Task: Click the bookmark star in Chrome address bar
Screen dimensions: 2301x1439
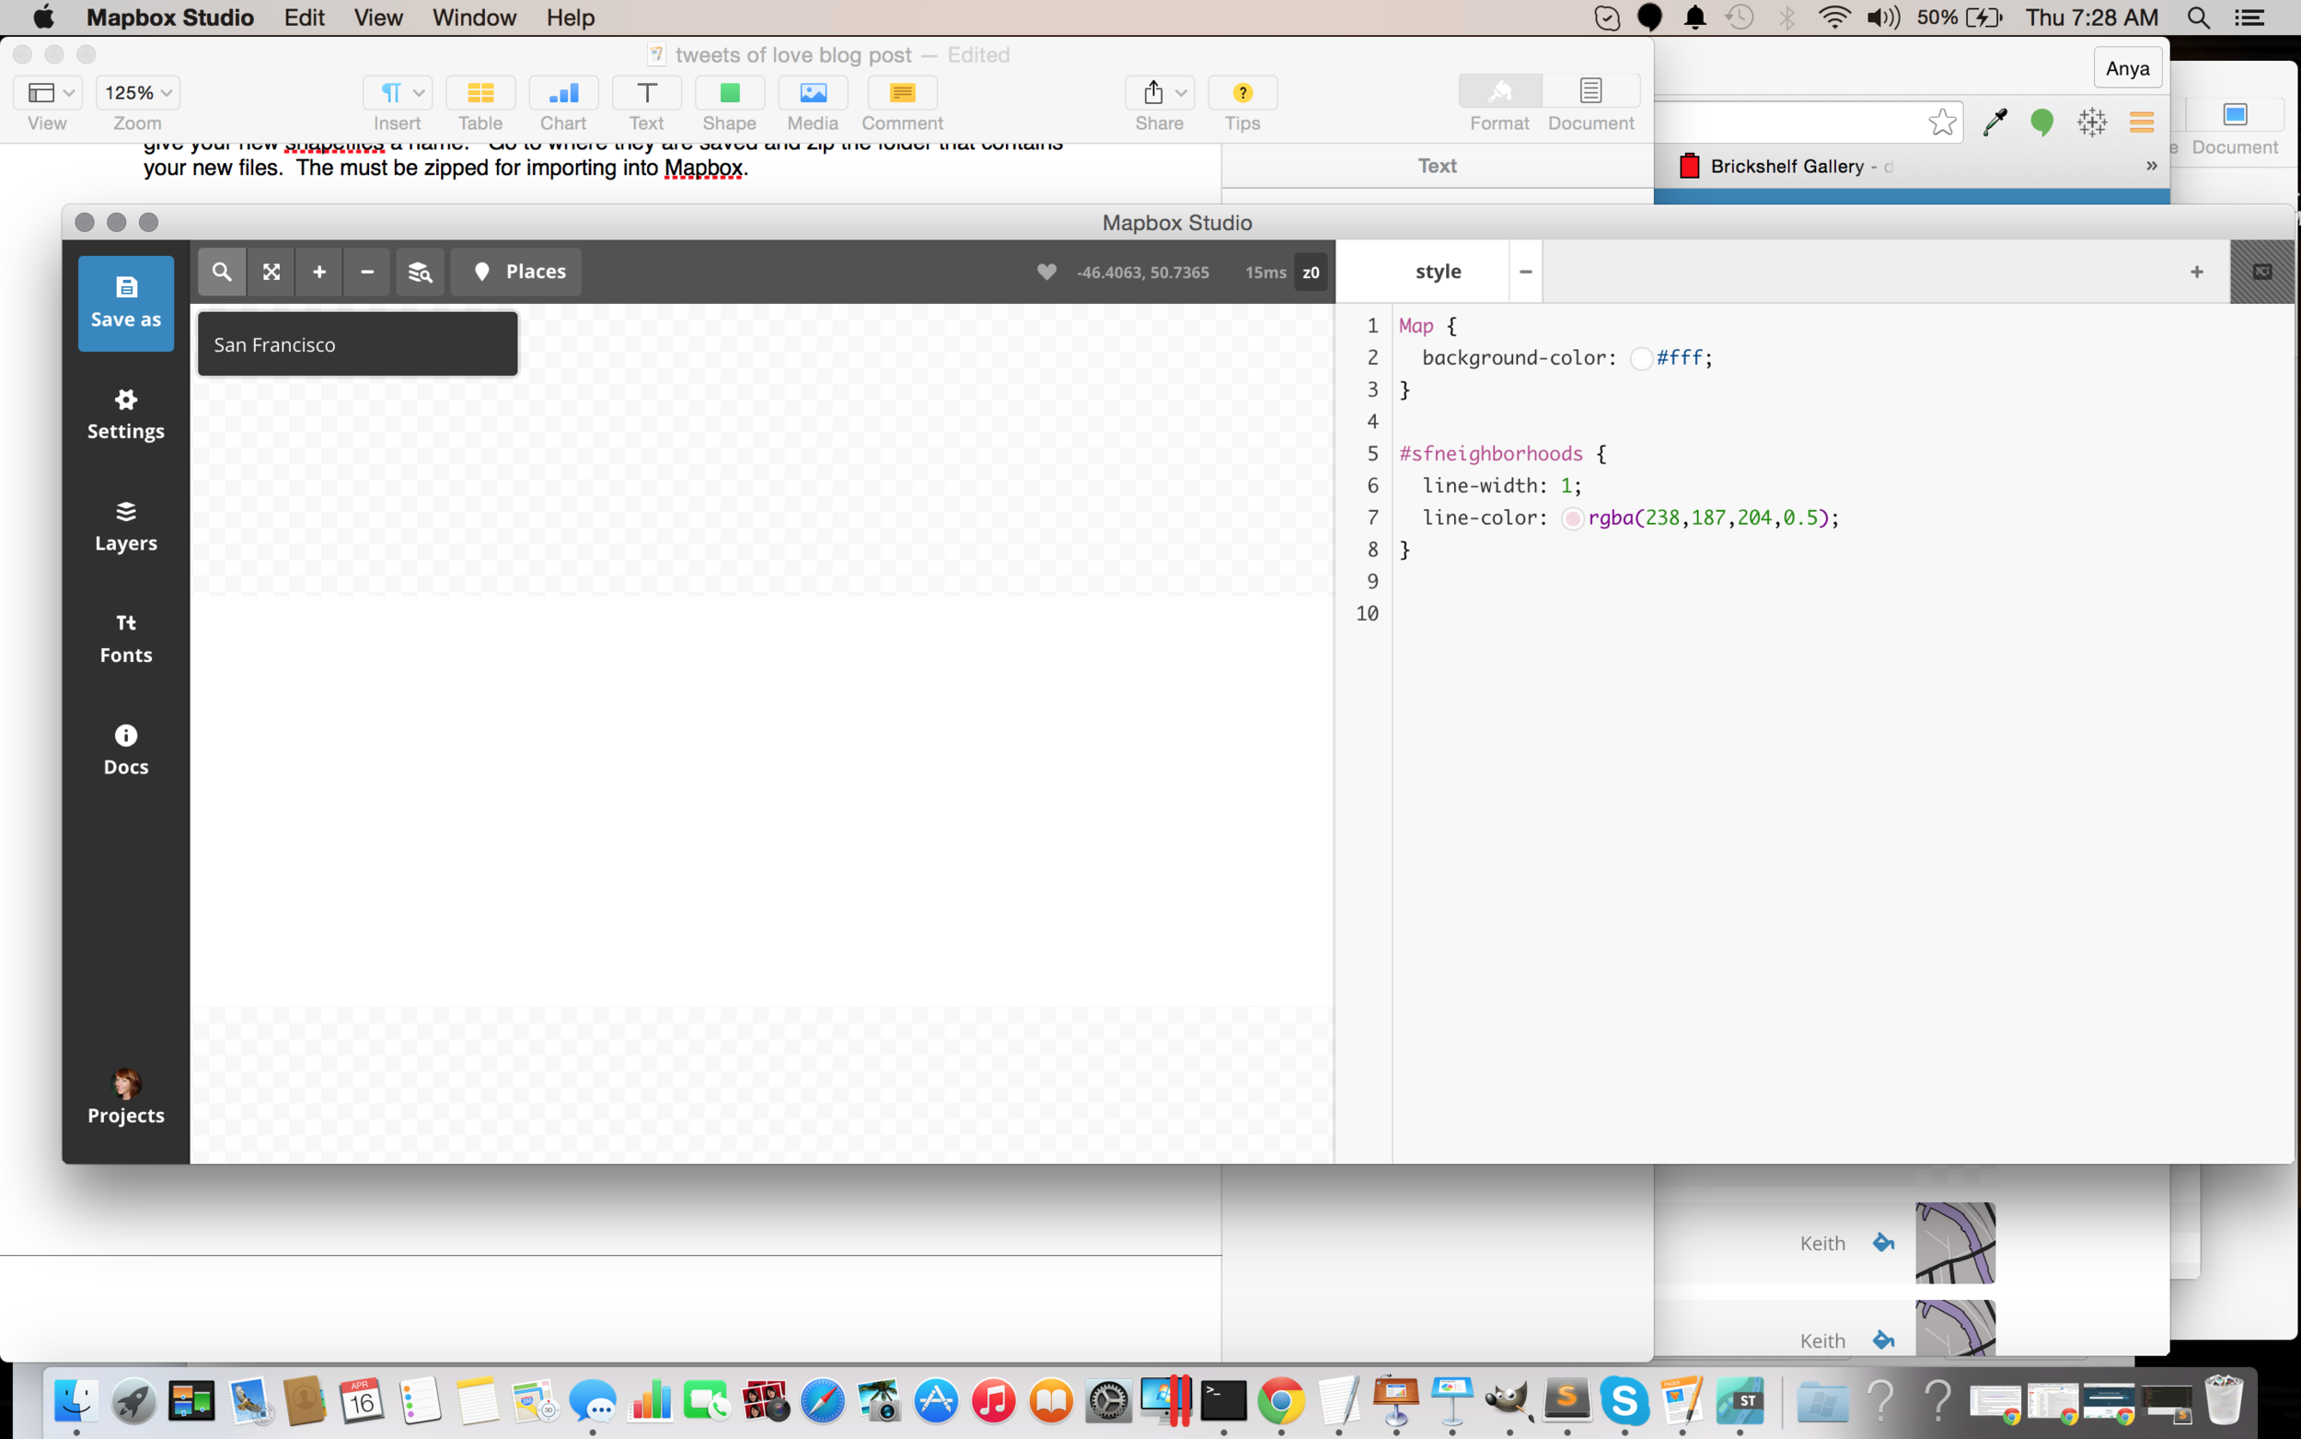Action: click(x=1942, y=122)
